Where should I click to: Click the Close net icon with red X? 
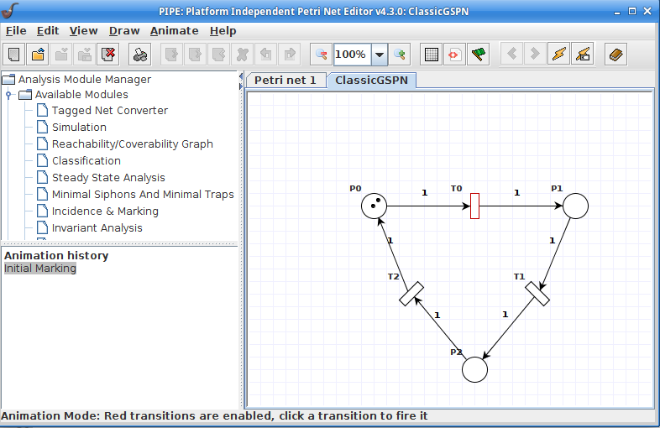click(108, 55)
